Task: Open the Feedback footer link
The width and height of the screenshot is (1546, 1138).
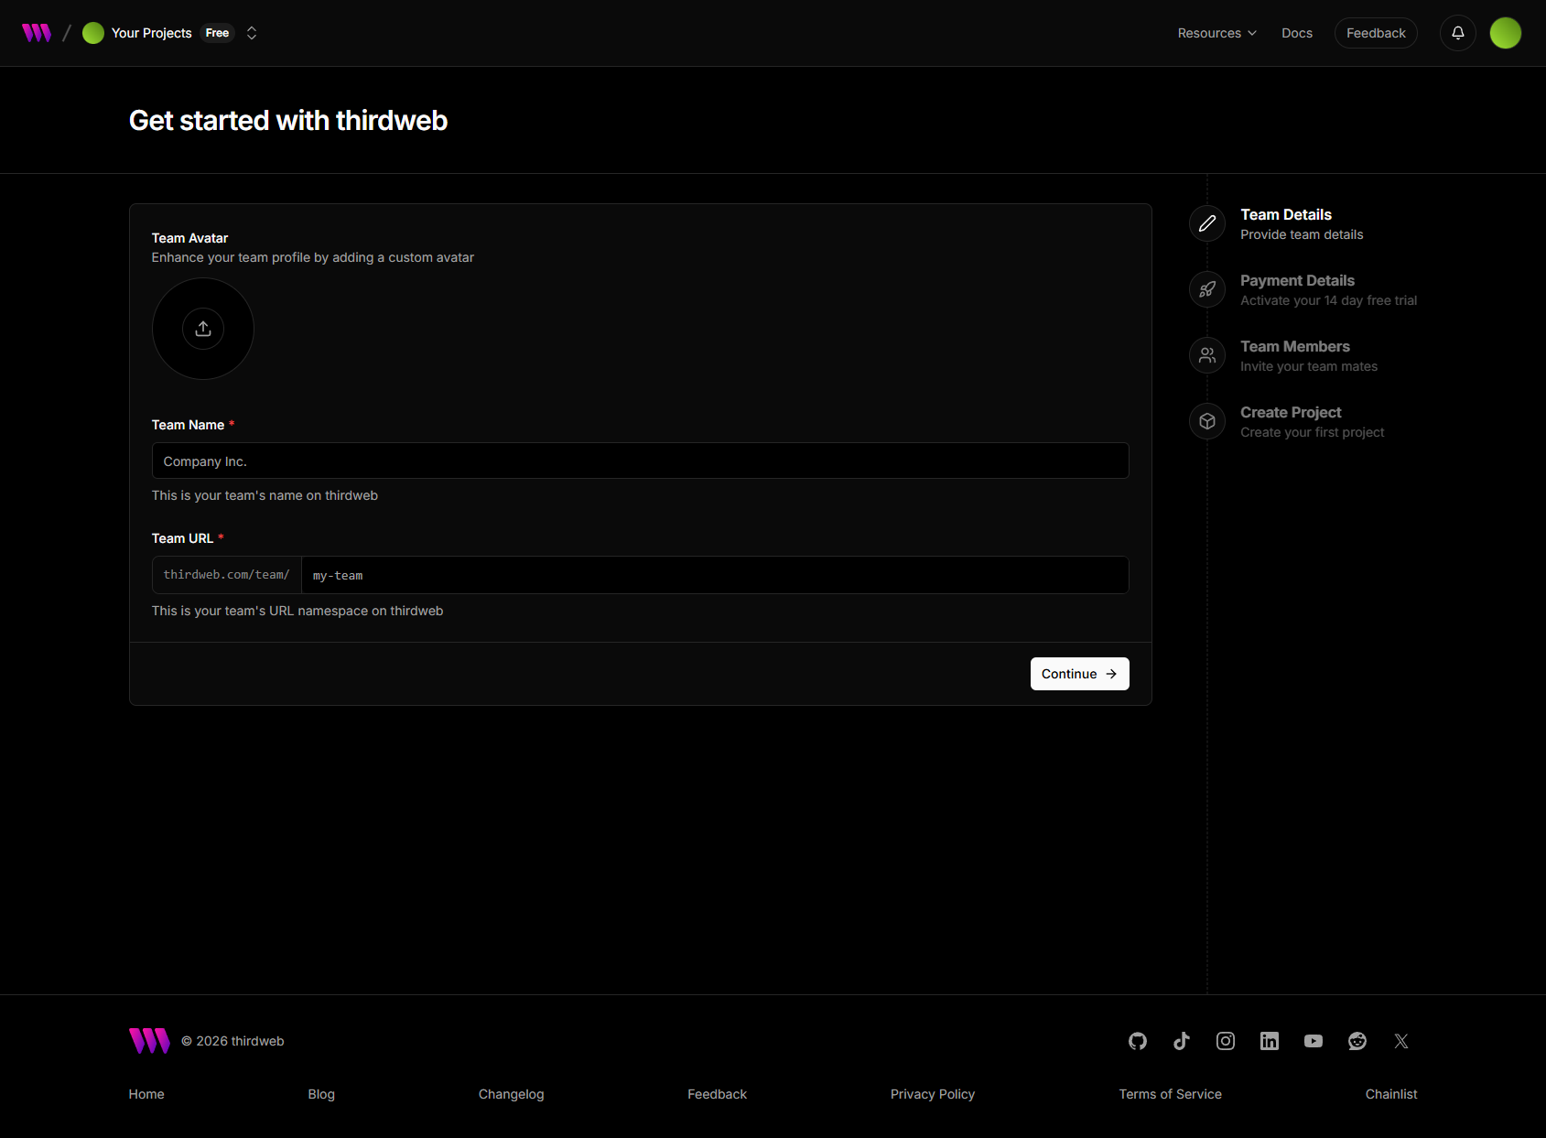Action: point(717,1094)
